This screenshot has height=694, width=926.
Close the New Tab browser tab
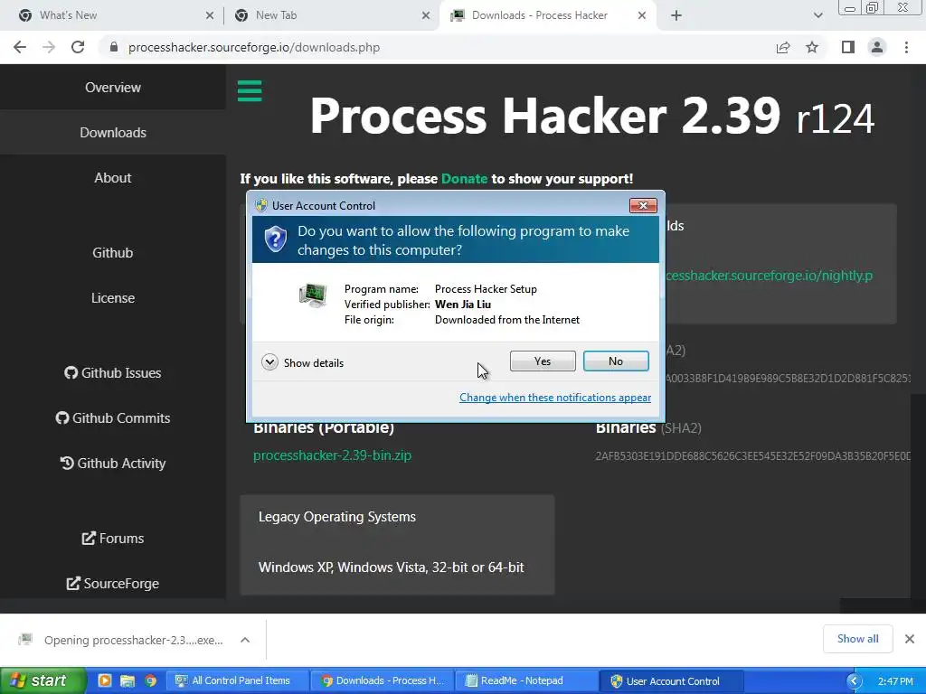click(426, 16)
